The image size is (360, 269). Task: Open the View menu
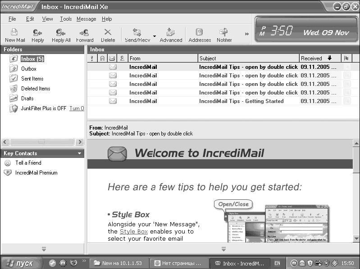pos(47,19)
